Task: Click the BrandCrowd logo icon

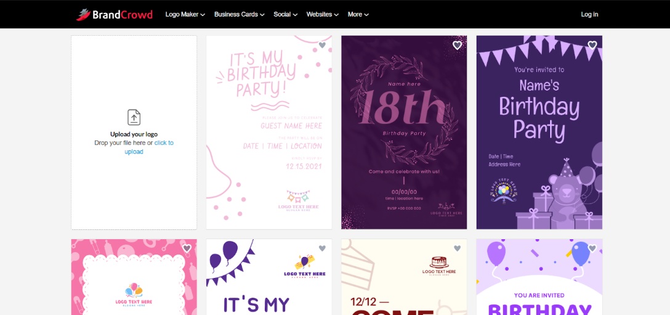Action: (x=83, y=14)
